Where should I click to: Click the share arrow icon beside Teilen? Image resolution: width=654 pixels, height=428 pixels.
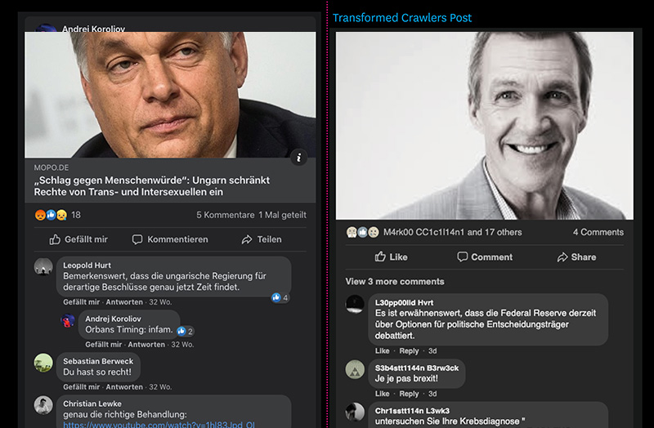(x=247, y=239)
